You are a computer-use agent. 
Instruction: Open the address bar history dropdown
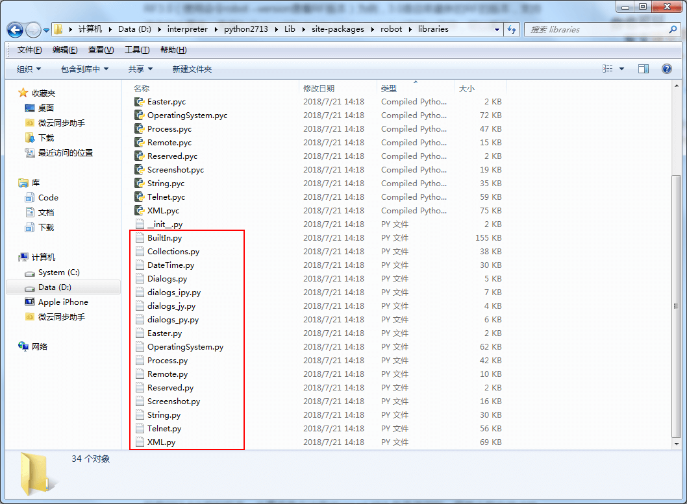pos(497,30)
